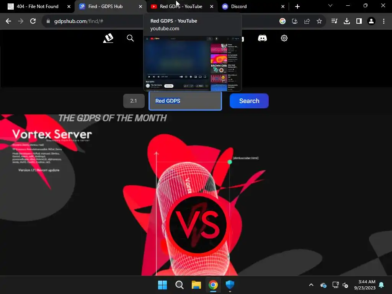Click the blue Search button

[x=249, y=101]
